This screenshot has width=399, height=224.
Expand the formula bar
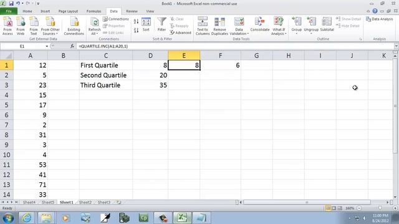397,46
